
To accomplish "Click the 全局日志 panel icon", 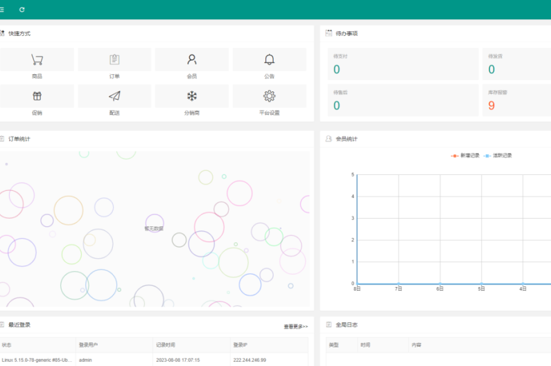I will click(329, 324).
